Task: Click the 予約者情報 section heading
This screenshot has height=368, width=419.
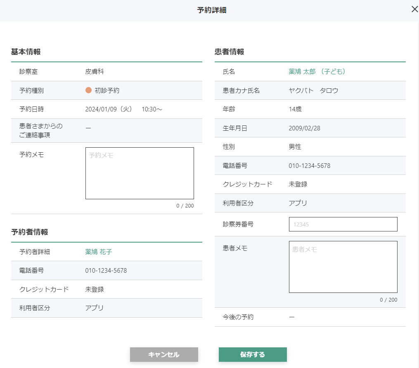Action: coord(29,232)
